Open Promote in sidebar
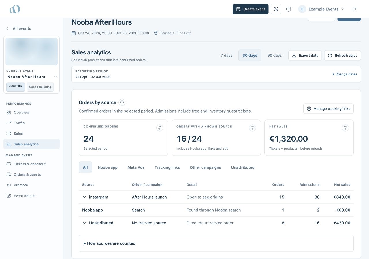 click(31, 185)
